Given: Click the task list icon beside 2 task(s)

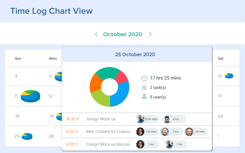Looking at the screenshot, I should (x=144, y=88).
